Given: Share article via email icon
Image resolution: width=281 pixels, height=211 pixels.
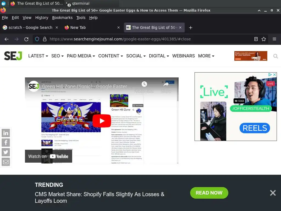Looking at the screenshot, I should (x=6, y=162).
